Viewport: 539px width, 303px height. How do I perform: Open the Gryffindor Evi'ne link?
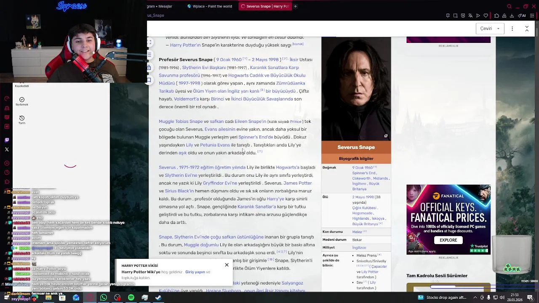click(220, 183)
